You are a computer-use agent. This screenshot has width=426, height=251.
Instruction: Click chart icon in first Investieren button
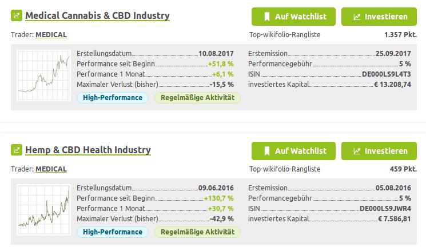[357, 17]
